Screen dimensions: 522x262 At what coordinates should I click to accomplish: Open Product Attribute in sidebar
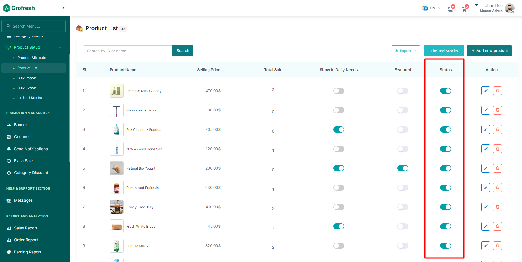tap(32, 58)
